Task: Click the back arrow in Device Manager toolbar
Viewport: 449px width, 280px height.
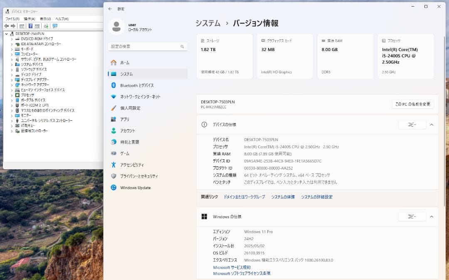Action: click(x=6, y=26)
